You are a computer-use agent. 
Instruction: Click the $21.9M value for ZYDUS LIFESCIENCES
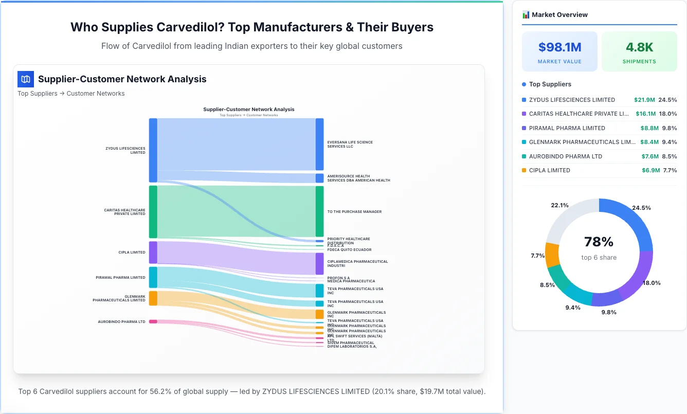coord(645,100)
